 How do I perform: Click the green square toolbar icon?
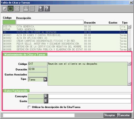tap(11, 9)
